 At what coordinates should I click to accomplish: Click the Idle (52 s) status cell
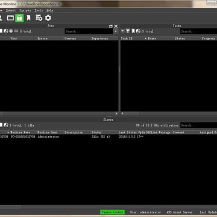tap(101, 137)
